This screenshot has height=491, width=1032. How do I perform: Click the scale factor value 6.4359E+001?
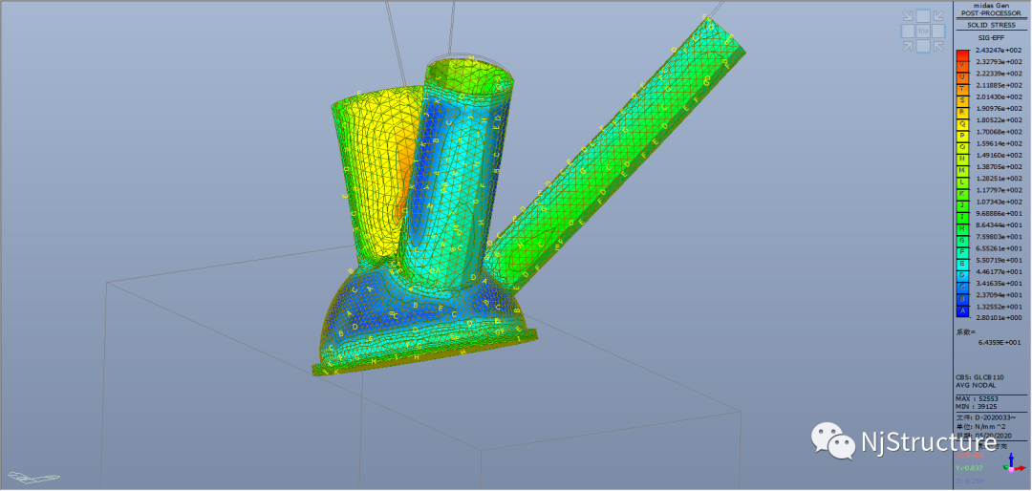[1000, 342]
